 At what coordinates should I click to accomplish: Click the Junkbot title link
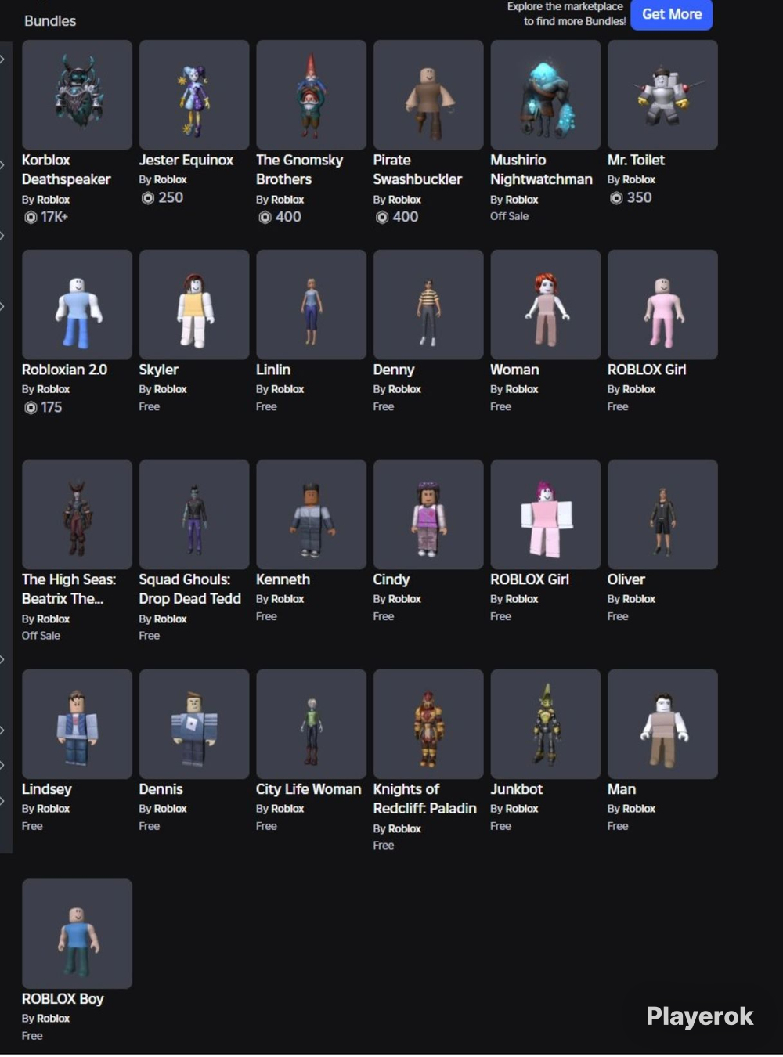coord(516,789)
